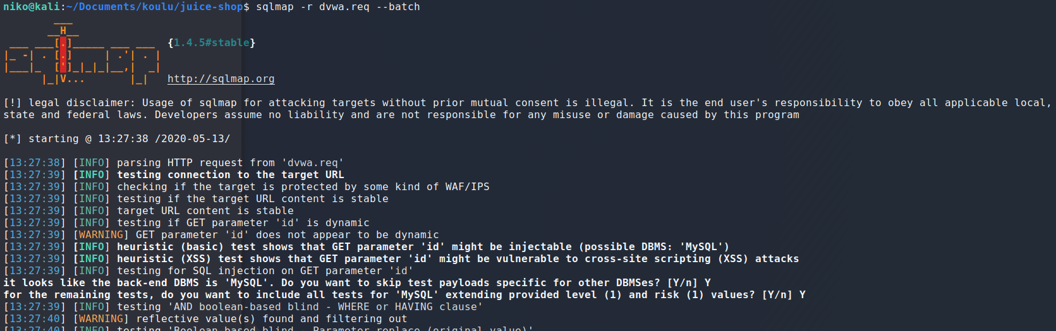Image resolution: width=1056 pixels, height=331 pixels.
Task: Click the heuristic (basic) test result line
Action: (423, 247)
